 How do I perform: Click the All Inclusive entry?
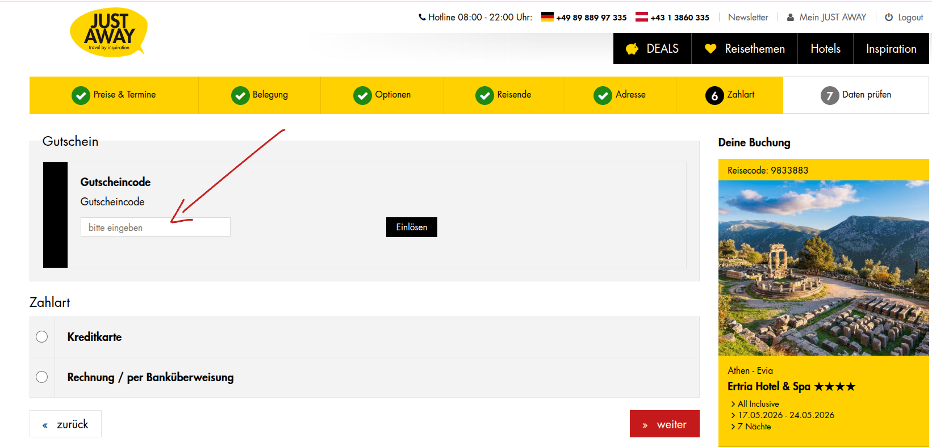point(758,404)
